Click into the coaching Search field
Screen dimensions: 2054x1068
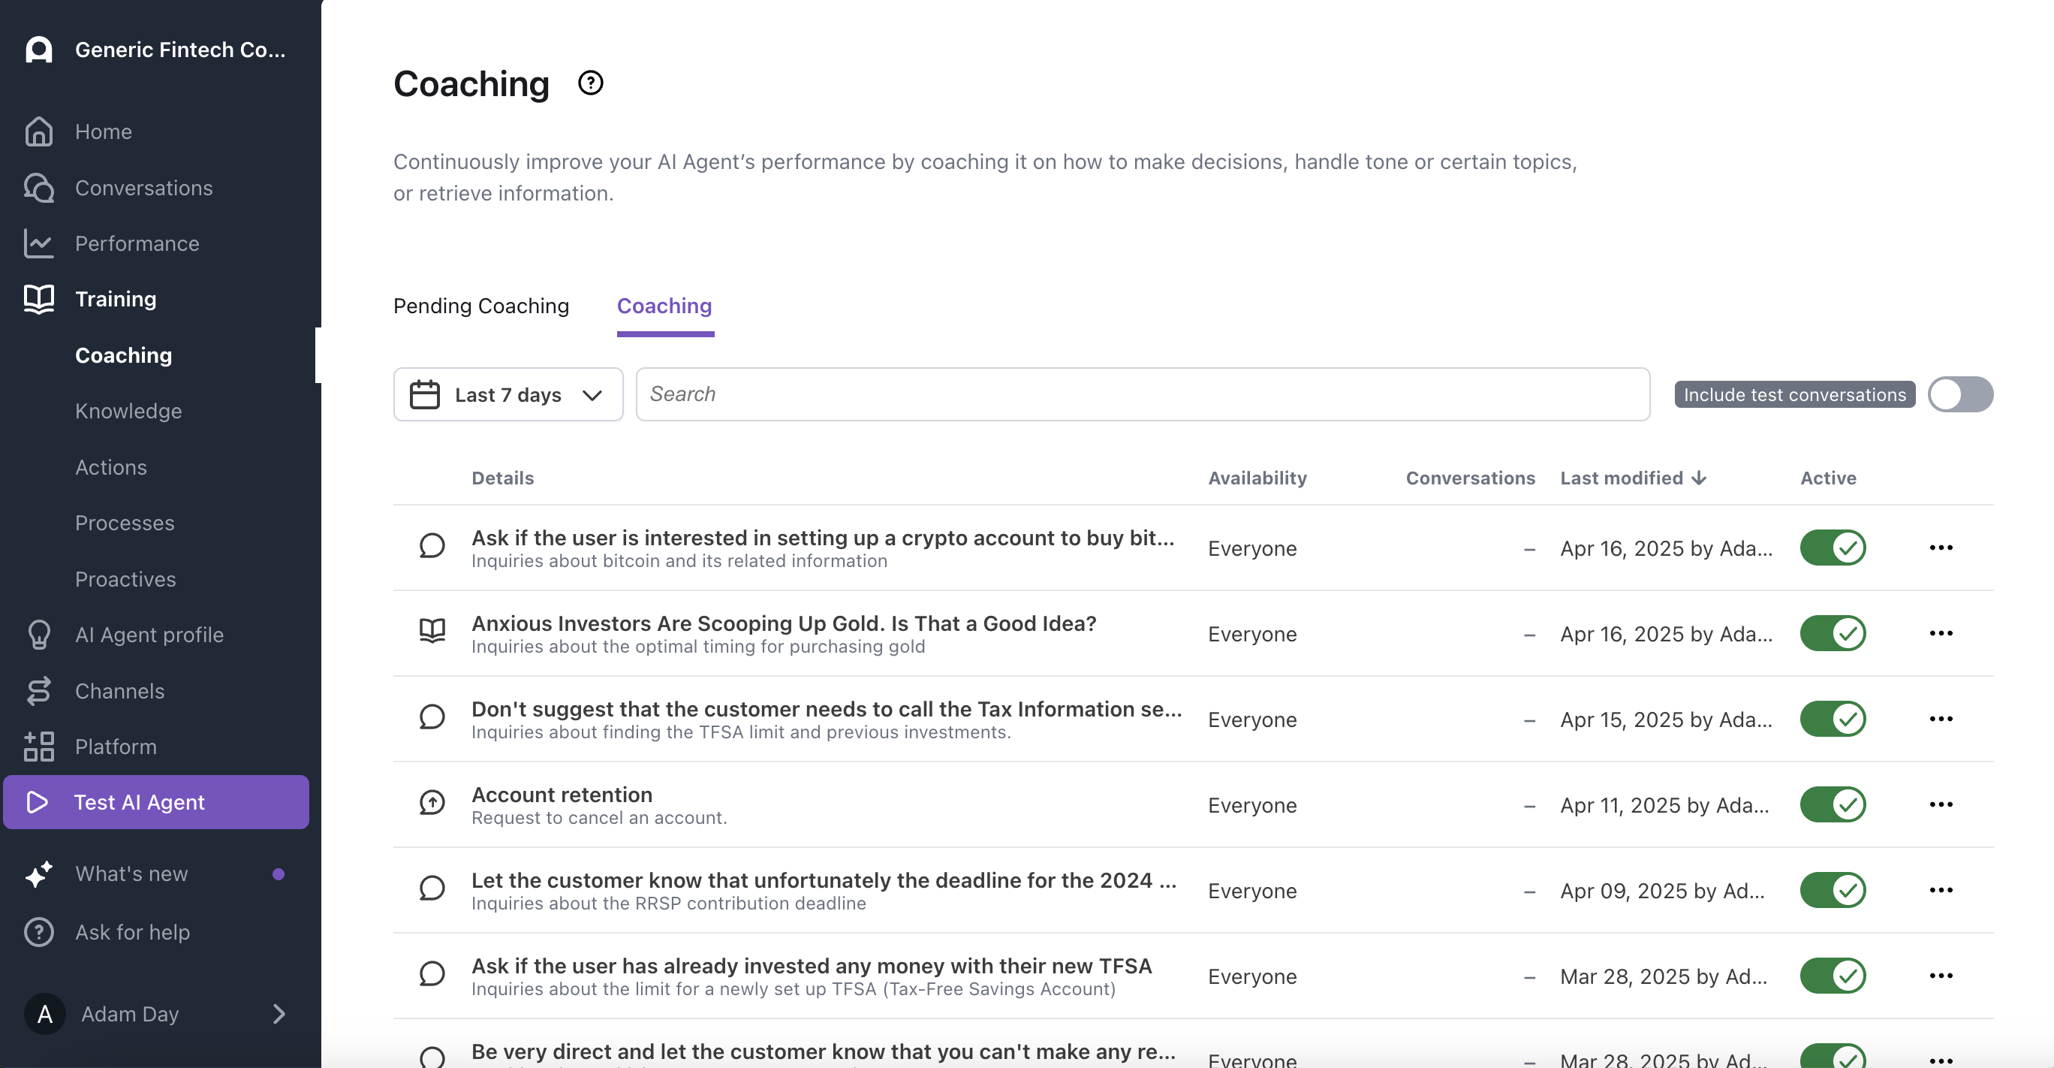click(1142, 394)
